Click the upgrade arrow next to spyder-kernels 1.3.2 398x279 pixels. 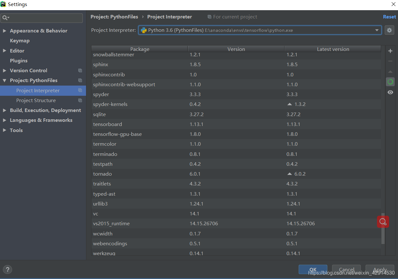point(289,104)
